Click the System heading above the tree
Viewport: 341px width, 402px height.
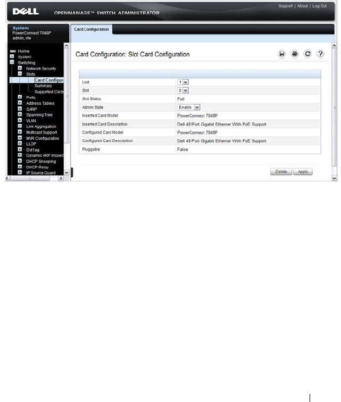(21, 28)
